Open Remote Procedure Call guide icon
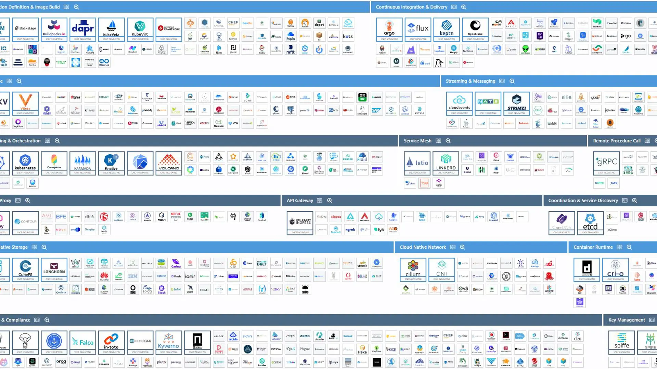The image size is (657, 369). click(647, 141)
